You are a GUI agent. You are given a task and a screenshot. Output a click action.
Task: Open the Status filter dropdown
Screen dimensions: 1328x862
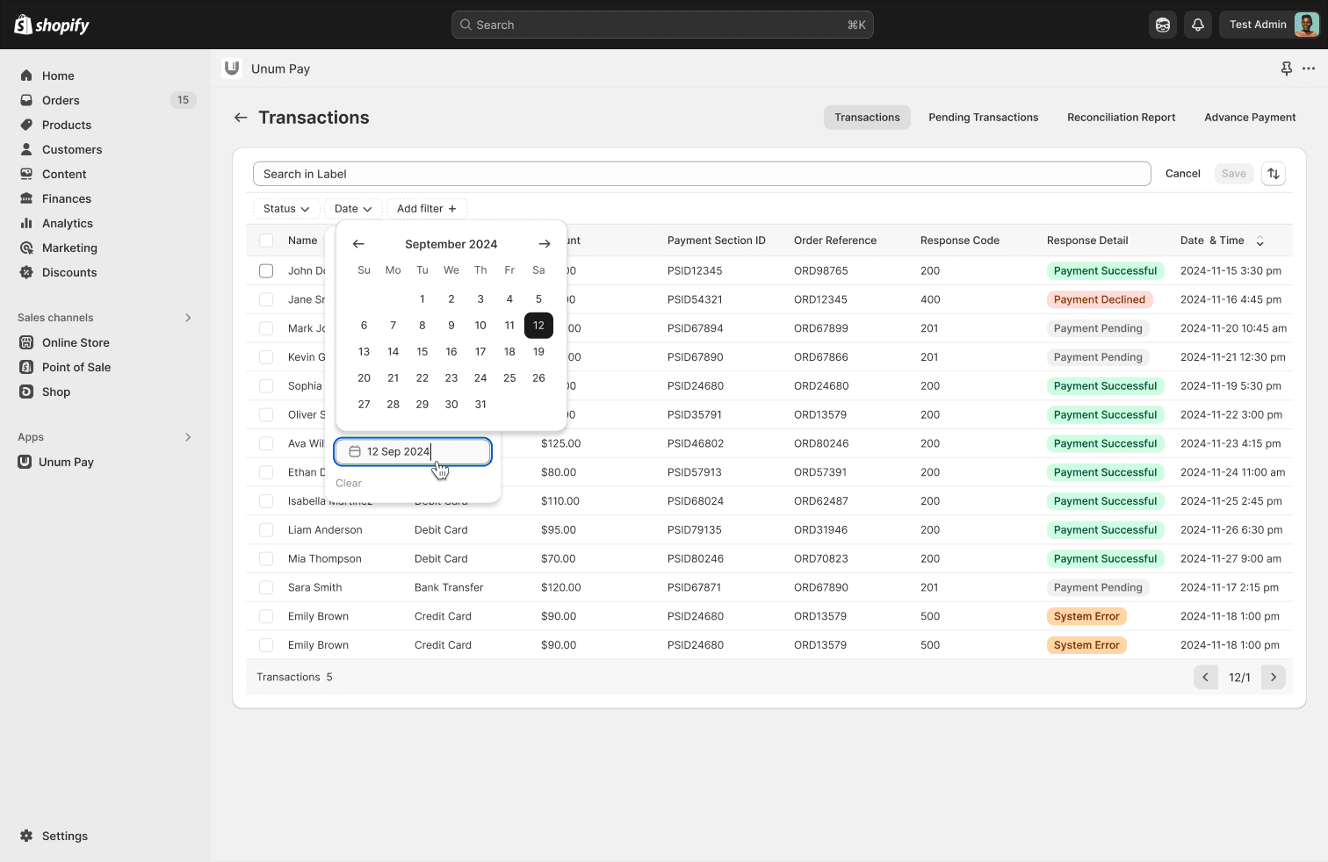click(x=286, y=209)
